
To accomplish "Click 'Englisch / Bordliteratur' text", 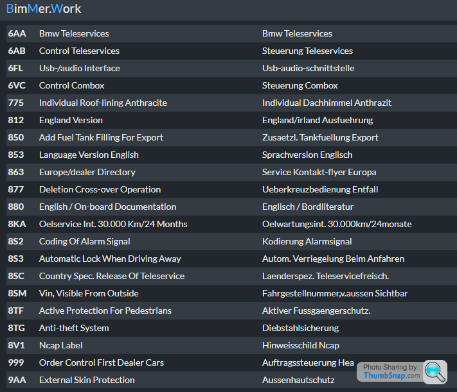I will pyautogui.click(x=308, y=207).
